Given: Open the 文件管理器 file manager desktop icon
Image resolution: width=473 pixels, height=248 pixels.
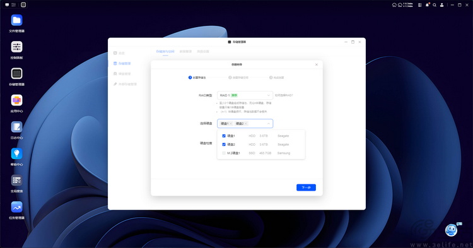Looking at the screenshot, I should 16,20.
